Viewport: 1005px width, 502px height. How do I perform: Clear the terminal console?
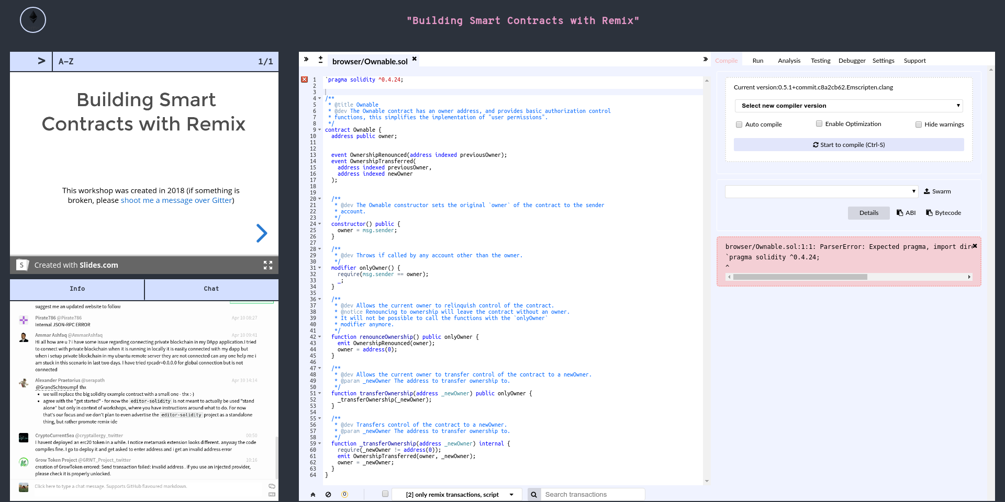pos(328,494)
